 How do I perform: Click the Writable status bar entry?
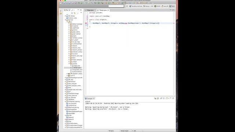click(x=111, y=131)
